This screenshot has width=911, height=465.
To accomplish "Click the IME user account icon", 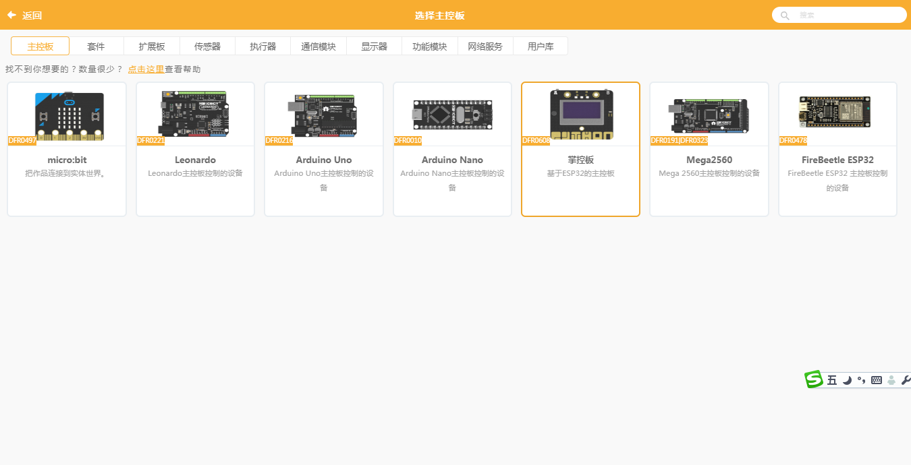I will pos(891,380).
